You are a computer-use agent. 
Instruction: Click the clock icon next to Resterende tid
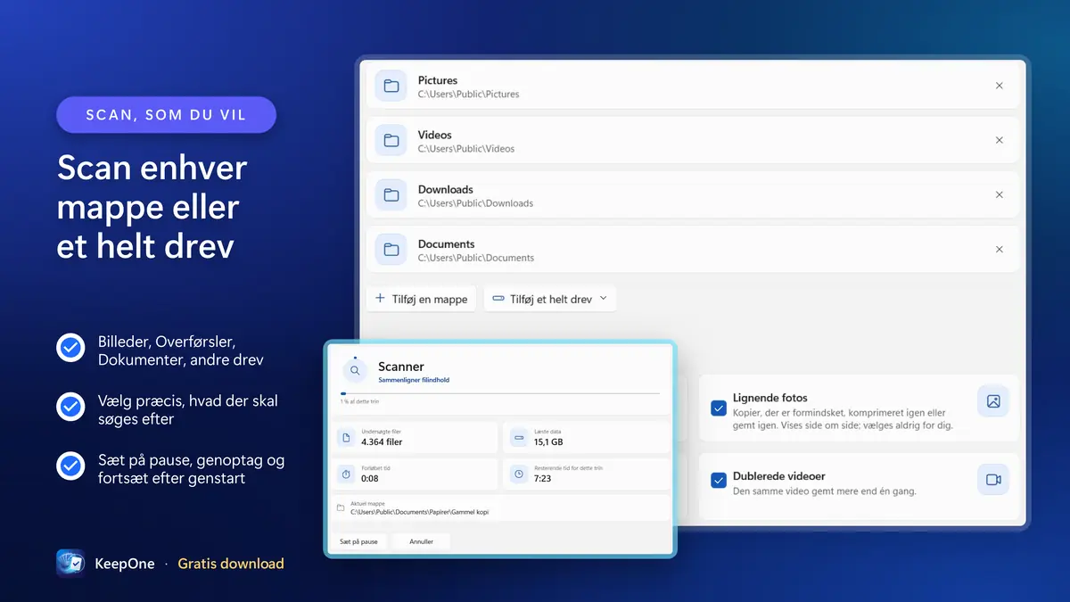[x=519, y=474]
